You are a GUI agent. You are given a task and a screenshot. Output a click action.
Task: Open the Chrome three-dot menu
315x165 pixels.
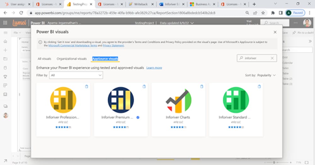point(310,13)
